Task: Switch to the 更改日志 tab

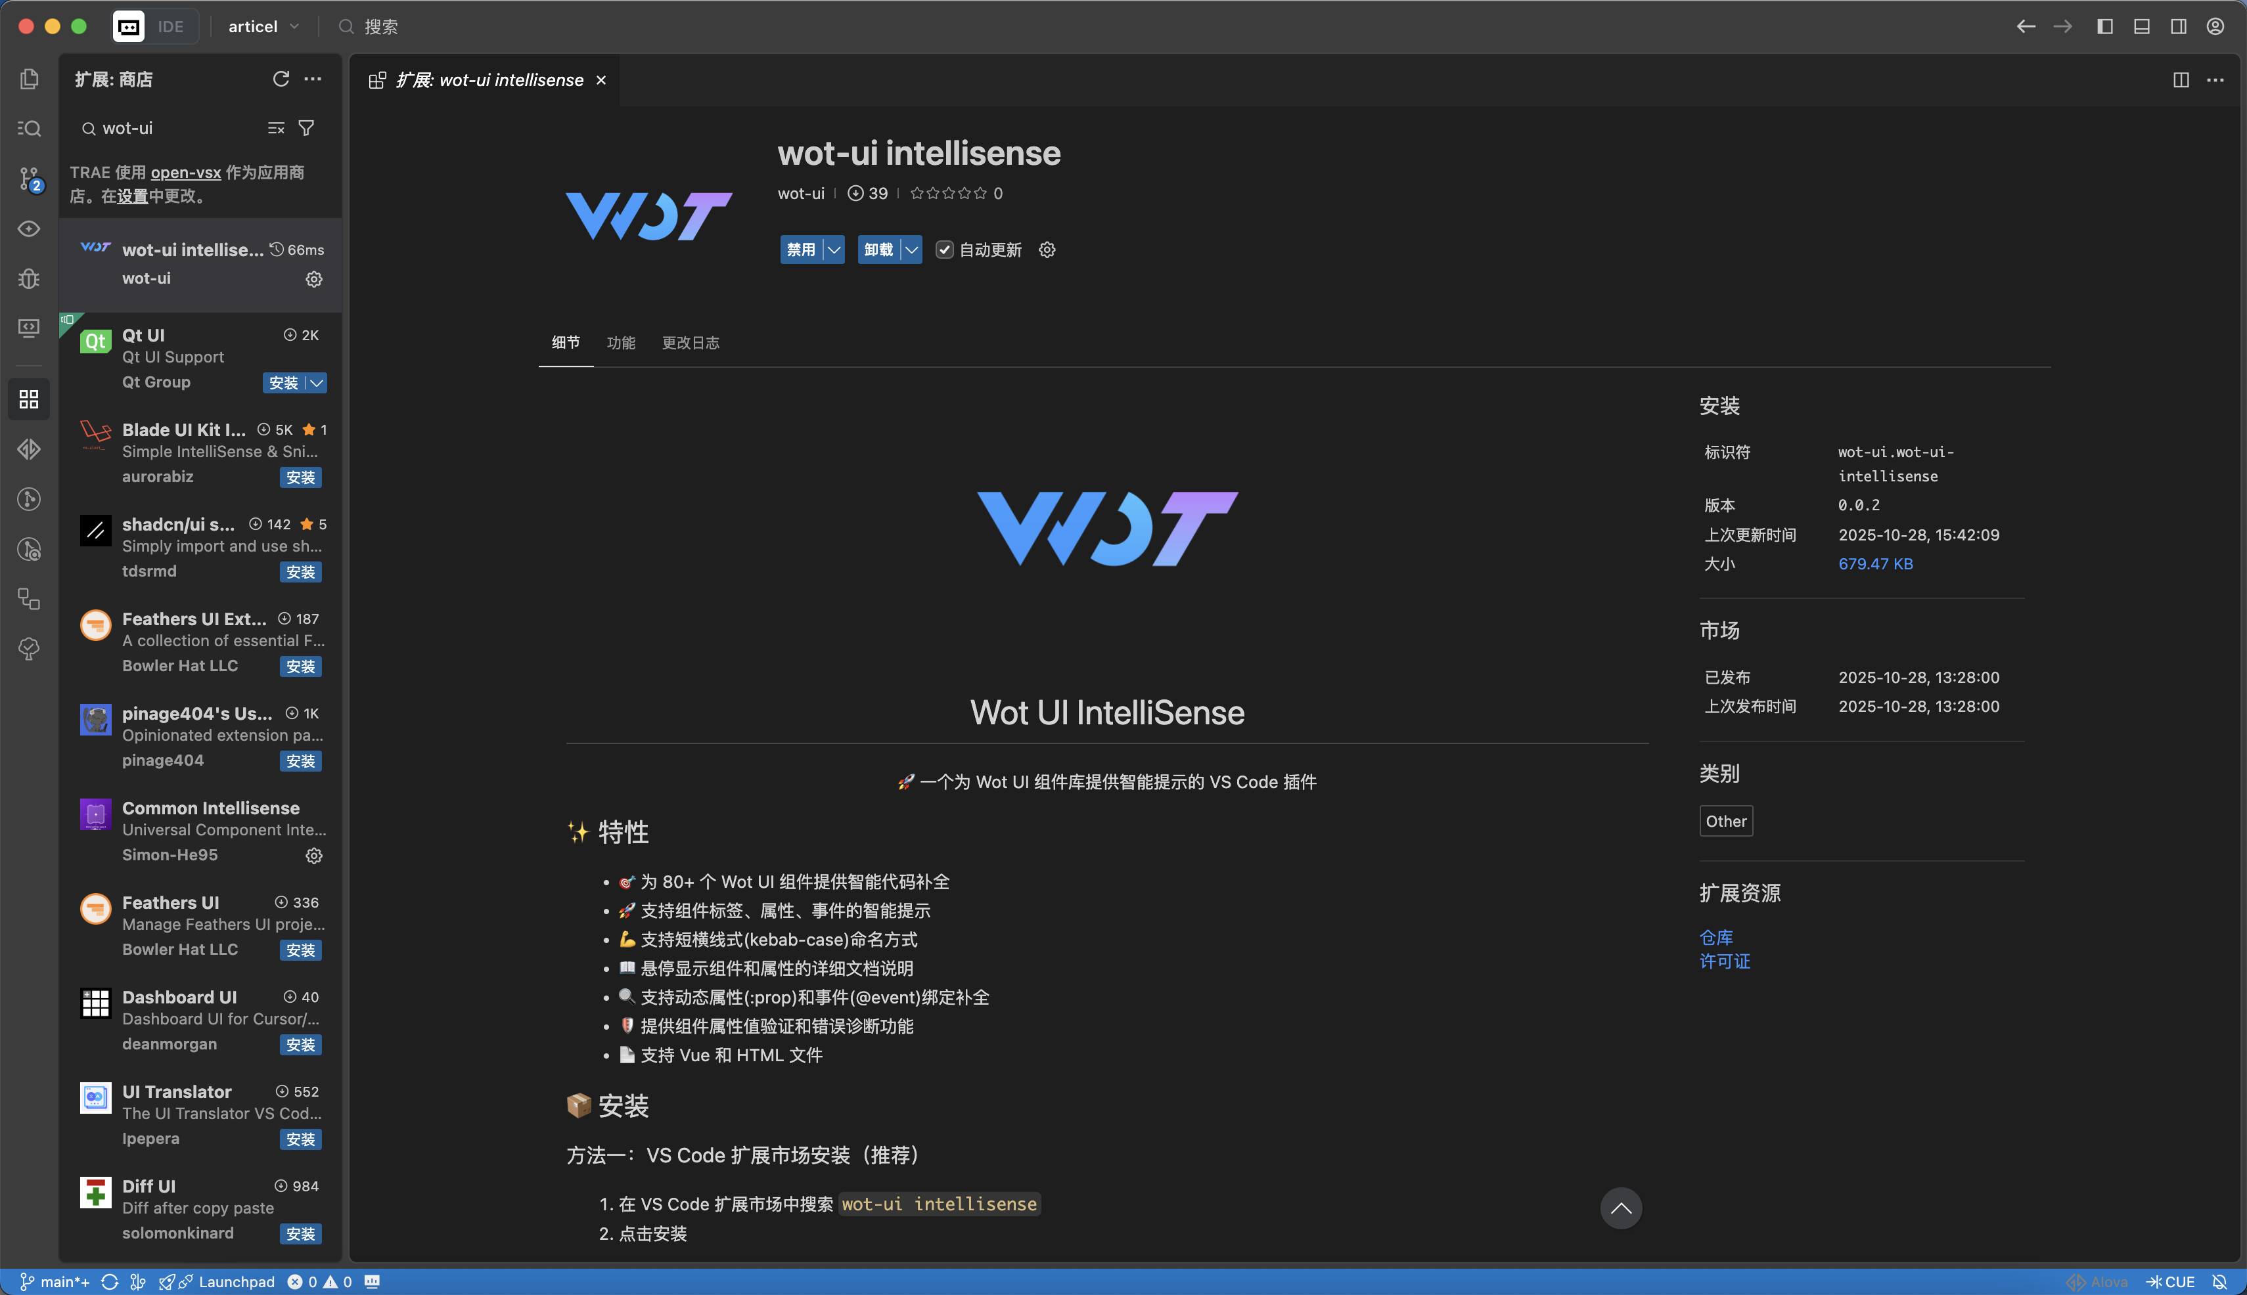Action: (x=690, y=343)
